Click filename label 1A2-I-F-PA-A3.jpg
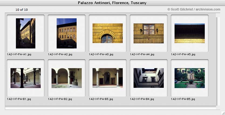225x115 pixels. [101, 54]
